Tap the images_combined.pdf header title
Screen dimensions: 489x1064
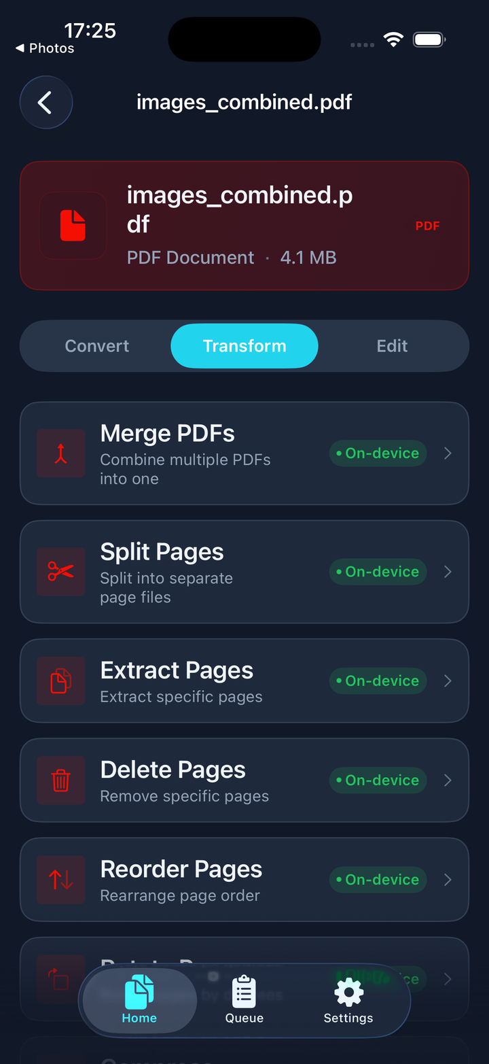coord(244,103)
